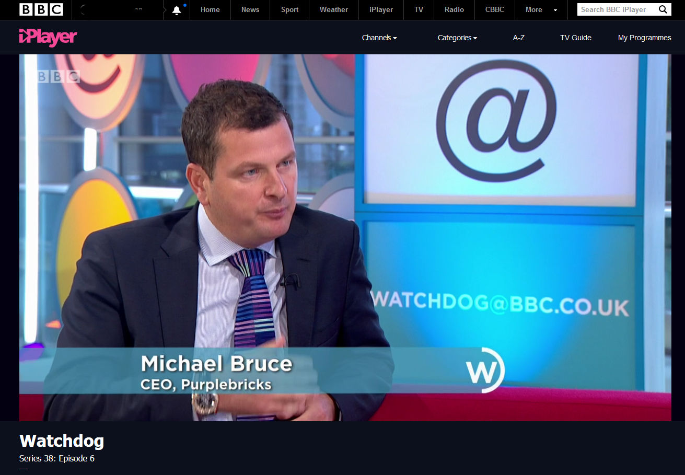Image resolution: width=685 pixels, height=475 pixels.
Task: Open the notifications bell
Action: tap(177, 10)
